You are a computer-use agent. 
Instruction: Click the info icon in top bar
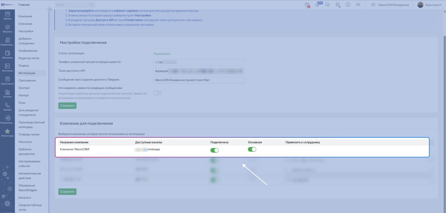click(x=348, y=5)
